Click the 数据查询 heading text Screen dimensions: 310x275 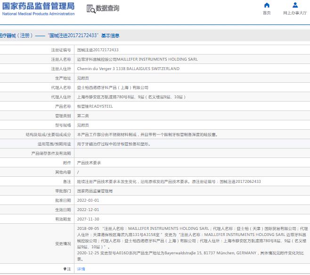[107, 8]
